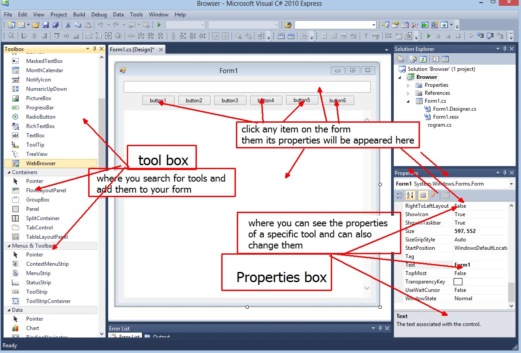The image size is (521, 353).
Task: Click button2 on the Form1 designer
Action: click(x=194, y=100)
